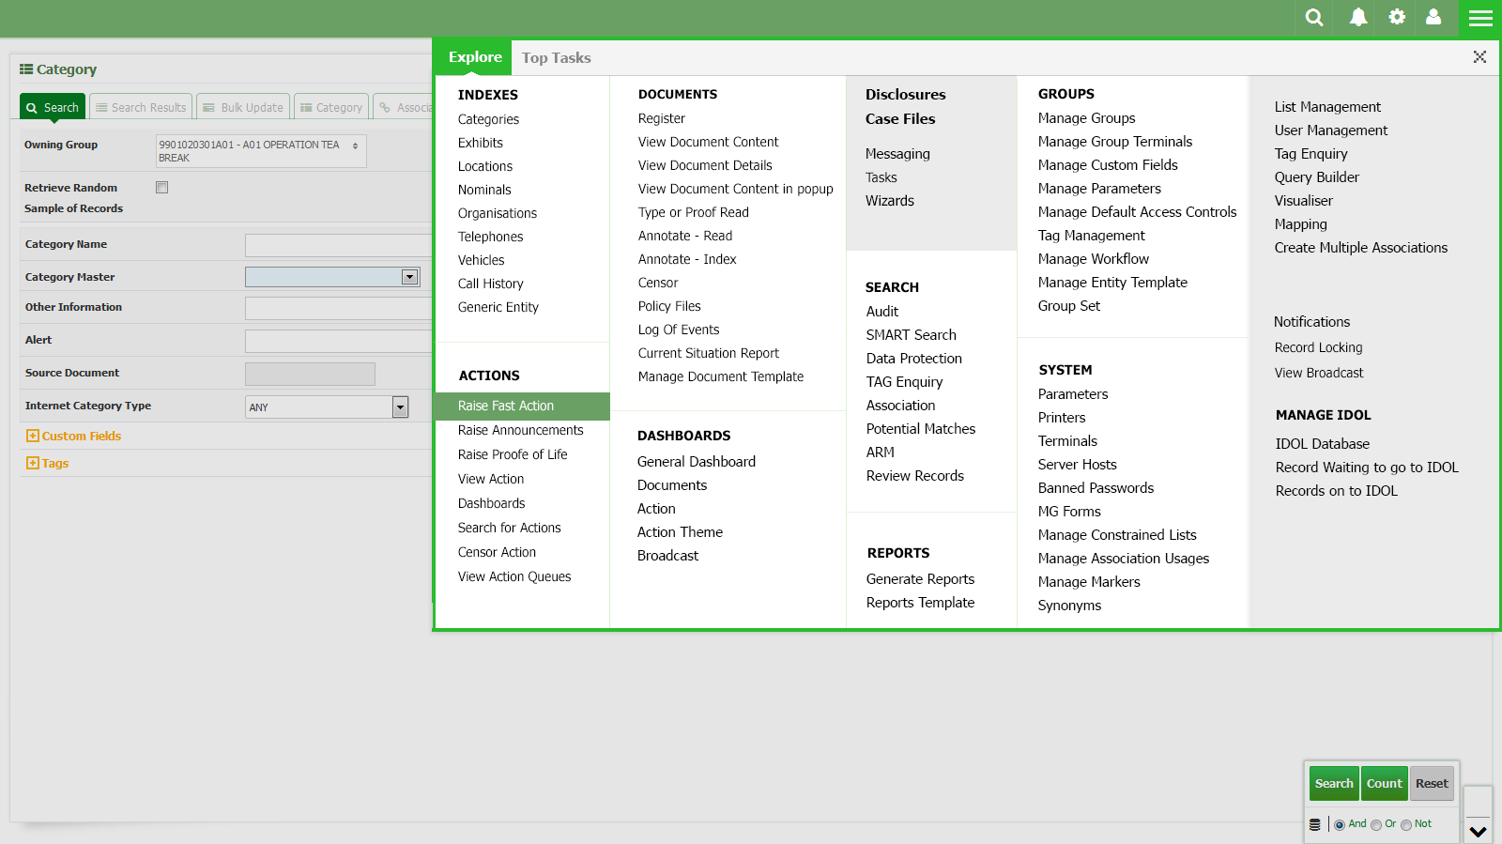
Task: Open the Owning Group selector
Action: click(261, 151)
